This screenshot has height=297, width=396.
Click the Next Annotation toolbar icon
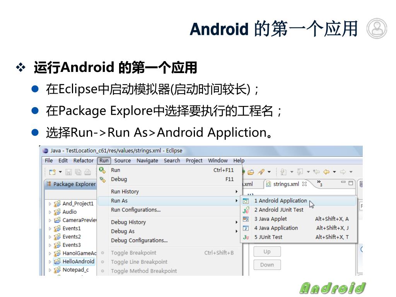click(283, 172)
